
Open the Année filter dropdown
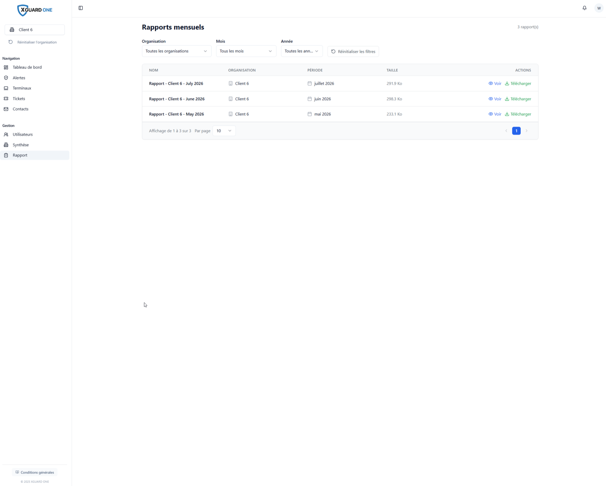(x=302, y=51)
